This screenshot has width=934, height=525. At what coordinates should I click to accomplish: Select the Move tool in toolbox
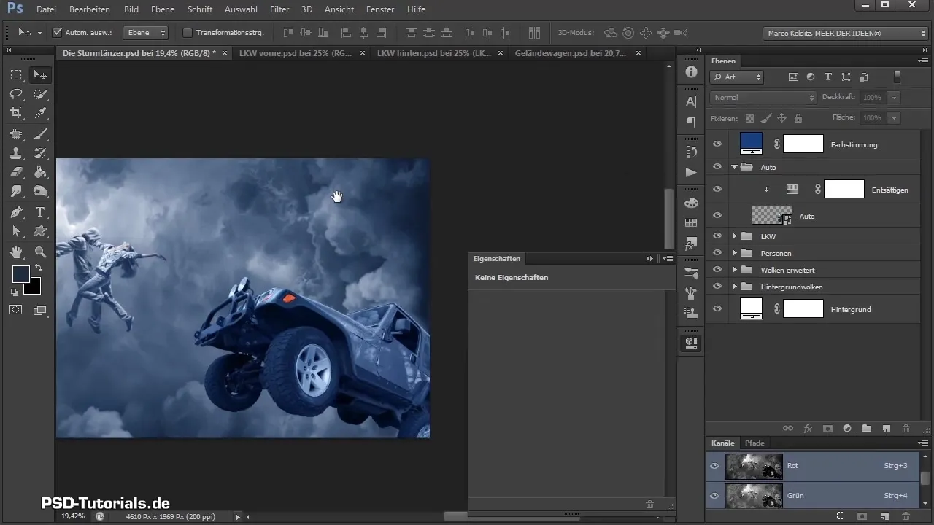tap(40, 75)
